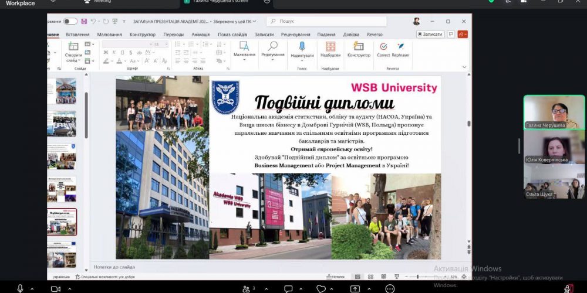
Task: Switch to Slide Sorter view icon
Action: pos(370,277)
